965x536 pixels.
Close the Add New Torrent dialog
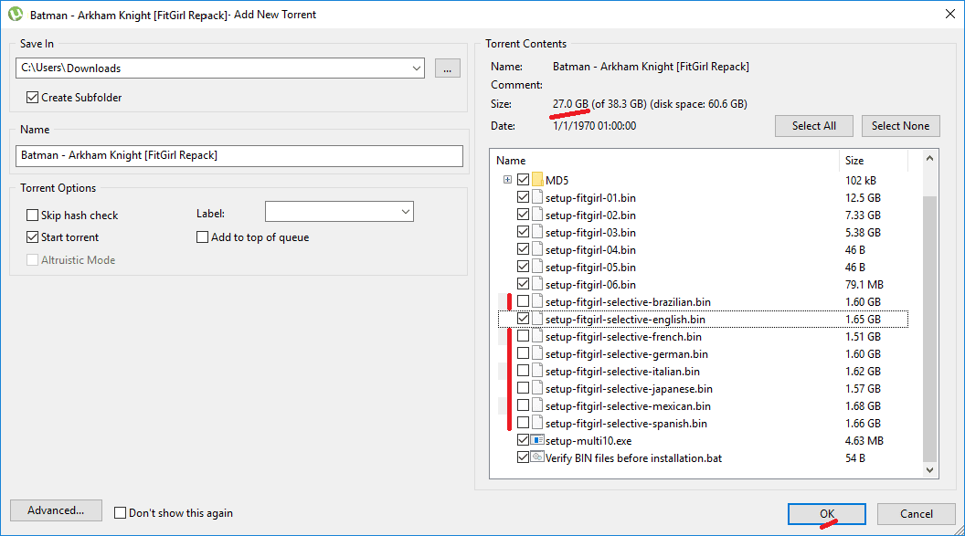tap(950, 14)
